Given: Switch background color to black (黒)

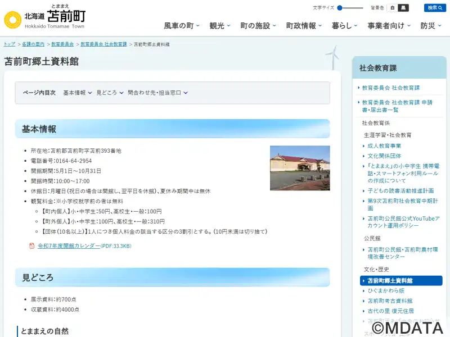Looking at the screenshot, I should (x=403, y=8).
